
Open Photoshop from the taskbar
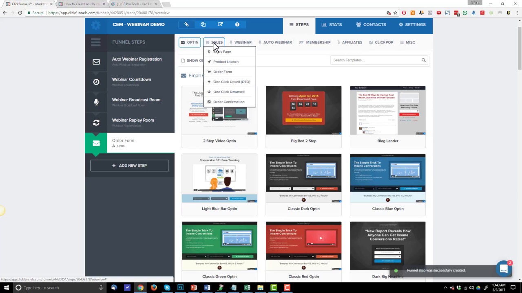(x=180, y=288)
